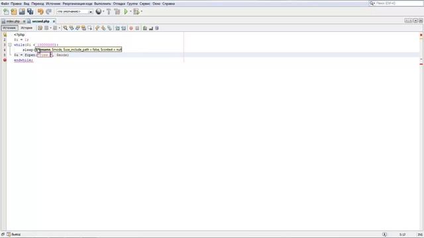Screen dimensions: 424x238
Task: Switch to the index.php tab
Action: point(13,21)
